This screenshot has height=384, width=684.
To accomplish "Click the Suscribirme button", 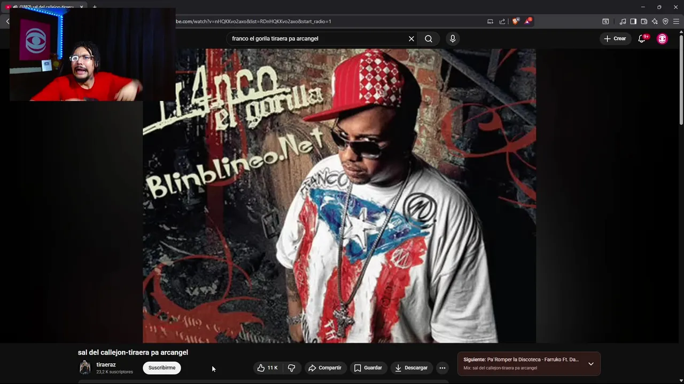I will [x=162, y=367].
